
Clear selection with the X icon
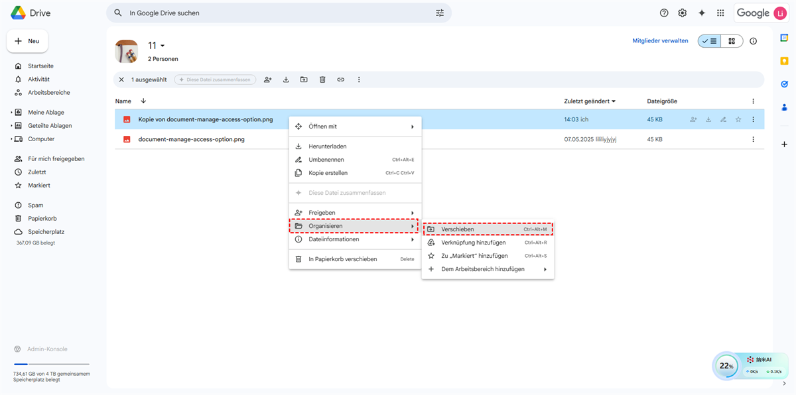pos(121,80)
